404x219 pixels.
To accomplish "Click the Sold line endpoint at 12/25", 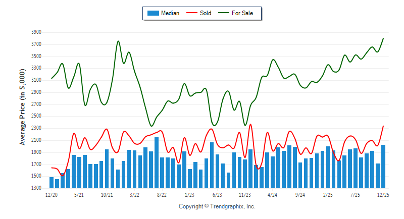I will point(383,126).
